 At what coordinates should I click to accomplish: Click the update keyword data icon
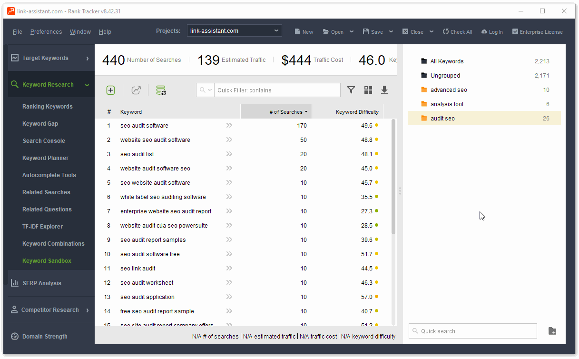click(x=161, y=90)
